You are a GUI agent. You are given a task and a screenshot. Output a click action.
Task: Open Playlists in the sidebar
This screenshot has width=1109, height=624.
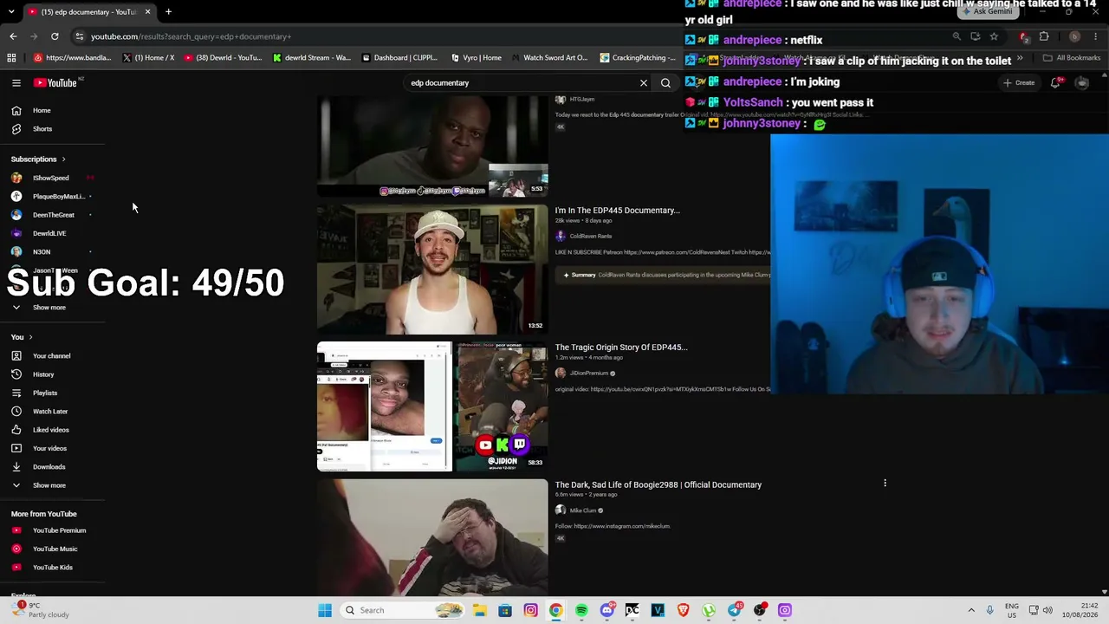click(45, 393)
